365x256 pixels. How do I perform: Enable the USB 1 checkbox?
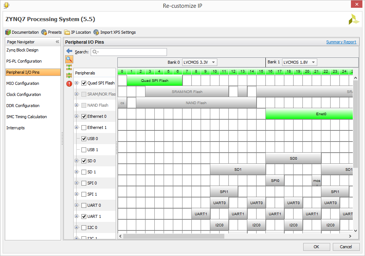point(84,150)
